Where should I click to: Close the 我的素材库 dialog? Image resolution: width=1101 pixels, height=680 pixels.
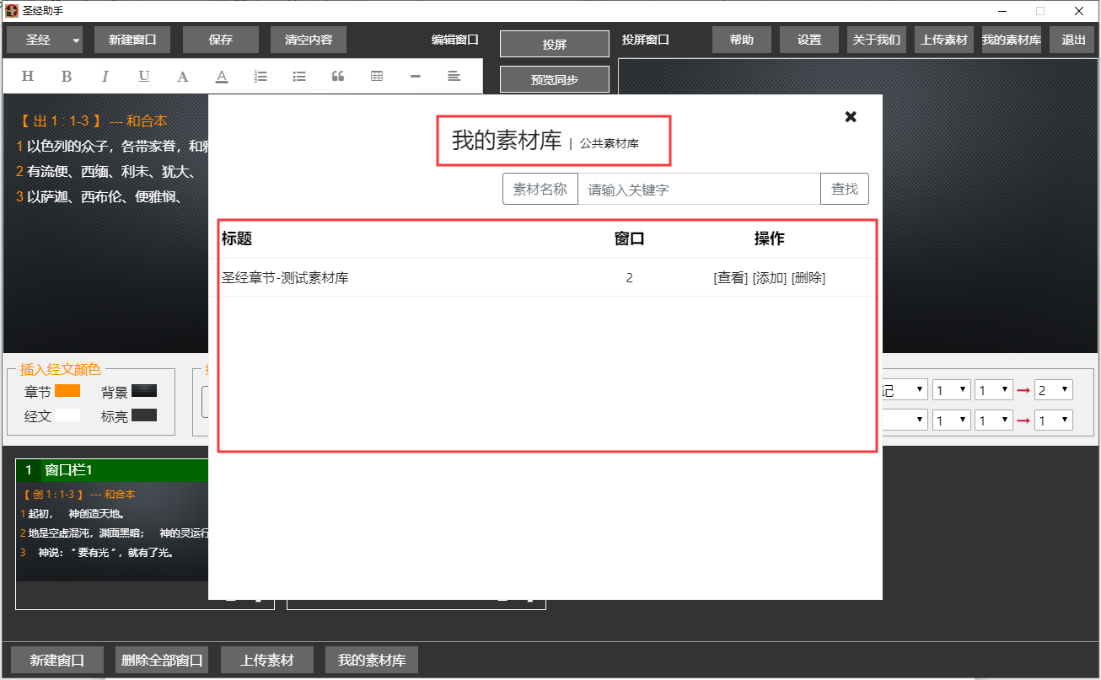[851, 117]
